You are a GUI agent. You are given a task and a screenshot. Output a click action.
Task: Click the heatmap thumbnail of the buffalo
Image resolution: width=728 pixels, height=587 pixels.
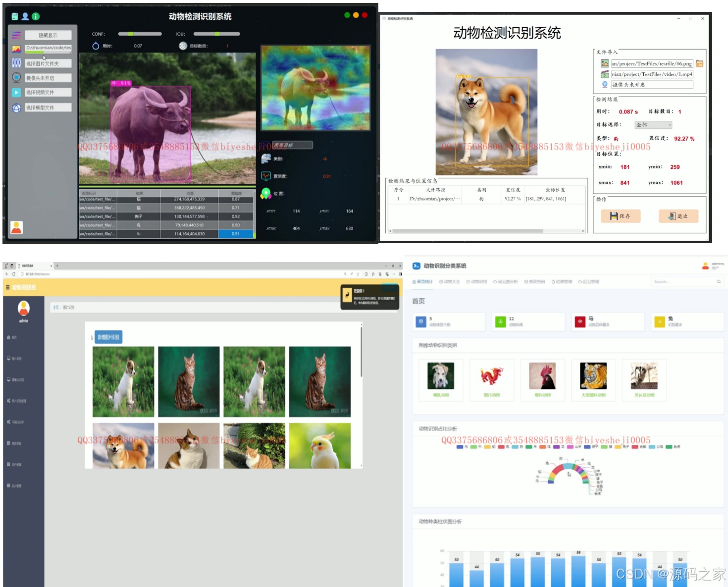click(x=316, y=88)
